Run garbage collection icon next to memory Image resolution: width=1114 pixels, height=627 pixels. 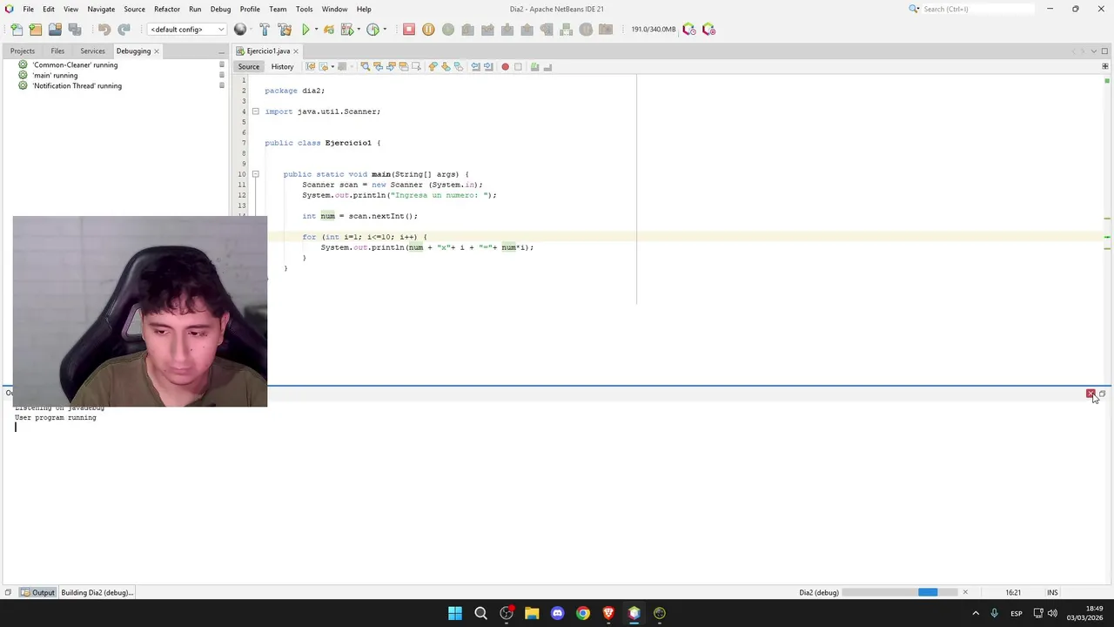tap(689, 30)
